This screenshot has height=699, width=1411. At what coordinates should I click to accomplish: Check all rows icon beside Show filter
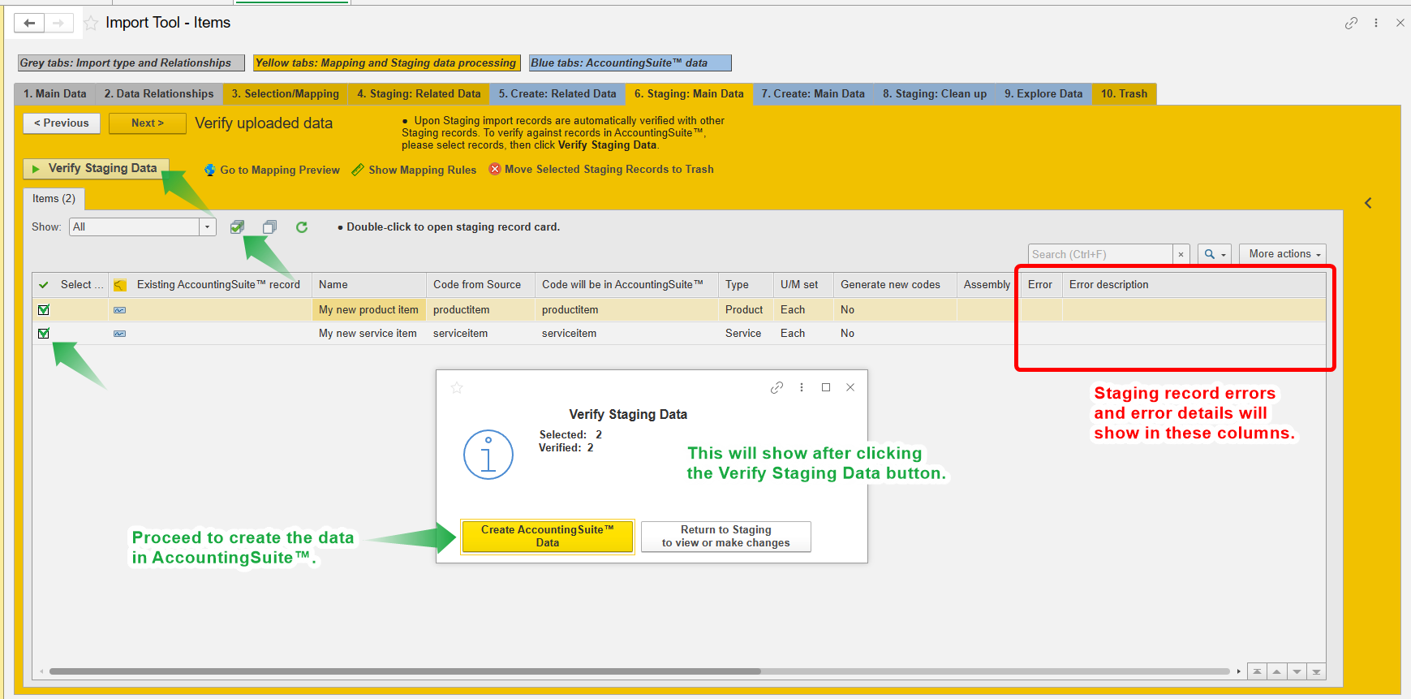point(237,227)
